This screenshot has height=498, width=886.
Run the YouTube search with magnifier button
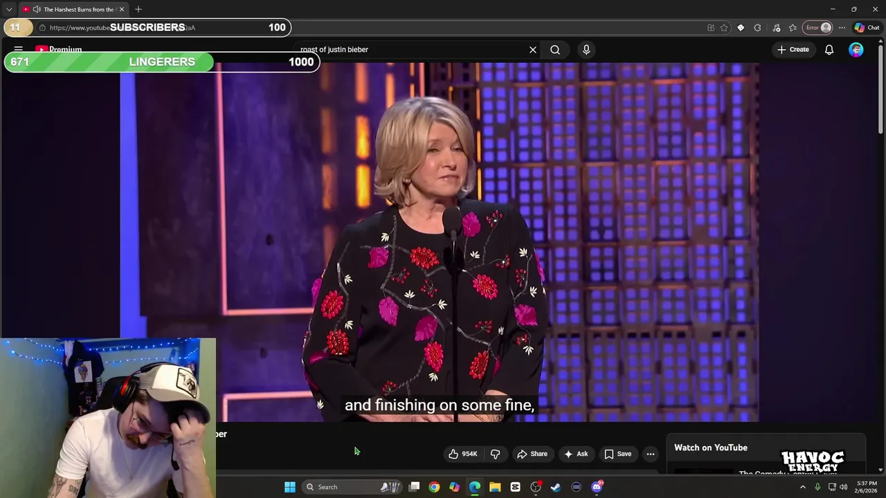pos(555,50)
